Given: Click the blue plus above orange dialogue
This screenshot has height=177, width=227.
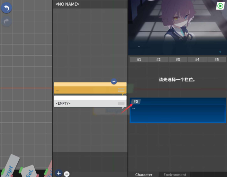Looking at the screenshot, I should coord(114,81).
